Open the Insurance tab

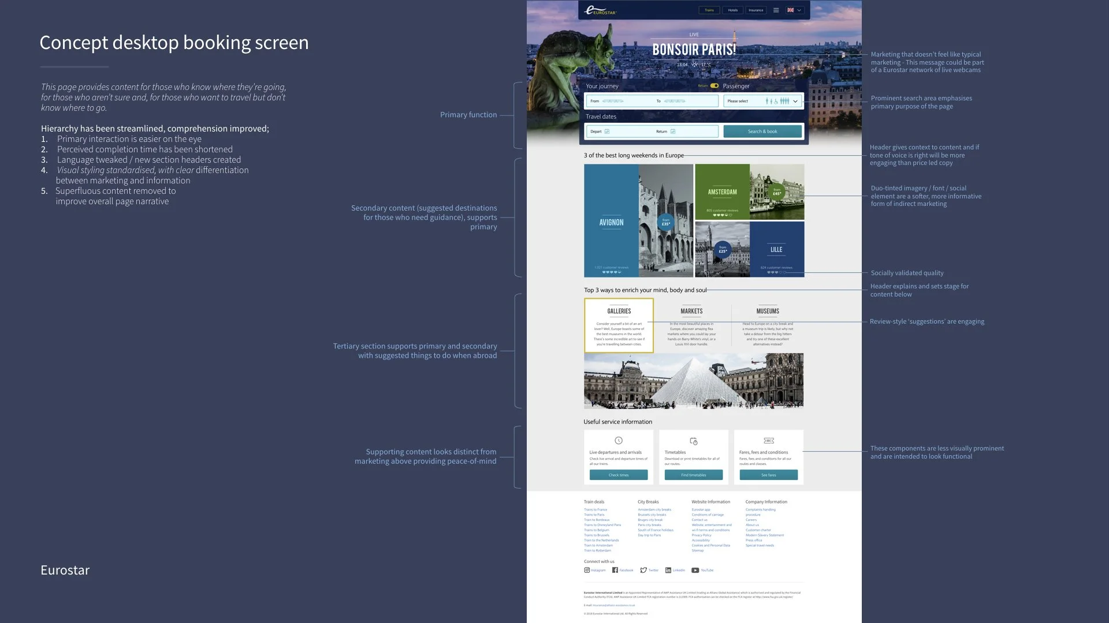756,10
